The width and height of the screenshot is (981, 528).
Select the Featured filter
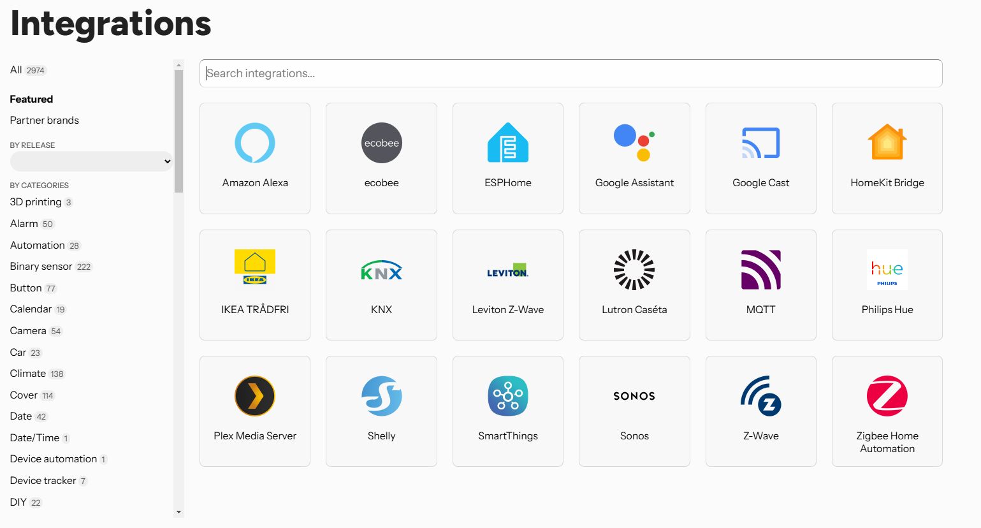pyautogui.click(x=31, y=99)
